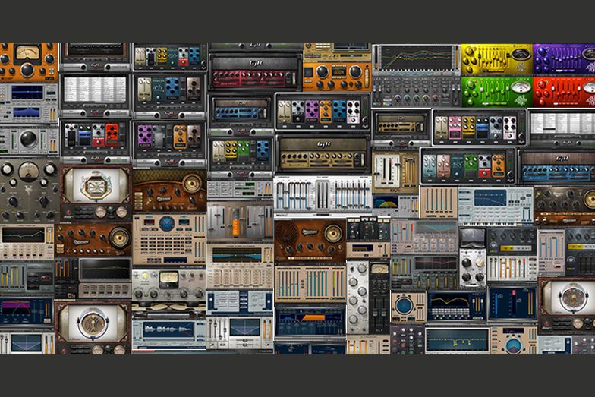Click the orange fader handle
This screenshot has width=595, height=397.
[x=235, y=226]
